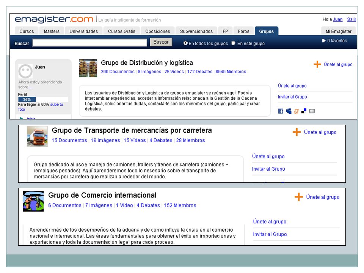View 152 Miembros link

pos(180,205)
